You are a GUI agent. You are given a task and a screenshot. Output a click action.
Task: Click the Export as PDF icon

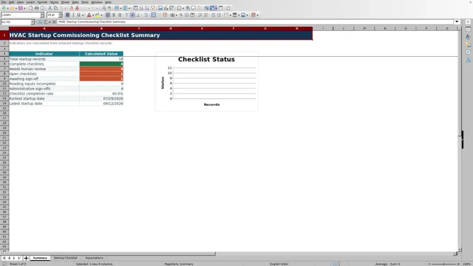pyautogui.click(x=31, y=8)
